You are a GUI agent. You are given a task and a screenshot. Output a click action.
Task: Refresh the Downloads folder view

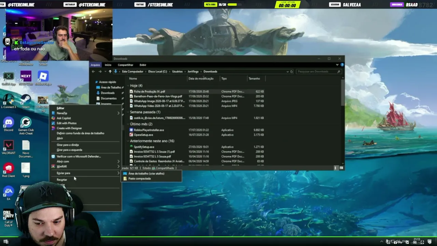click(x=292, y=71)
